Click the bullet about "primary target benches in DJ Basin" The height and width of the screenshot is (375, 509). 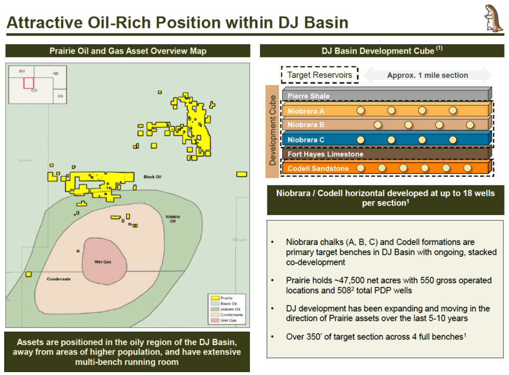coord(391,252)
